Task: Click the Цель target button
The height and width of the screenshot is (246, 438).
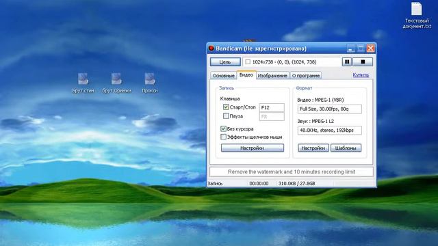Action: click(x=225, y=61)
